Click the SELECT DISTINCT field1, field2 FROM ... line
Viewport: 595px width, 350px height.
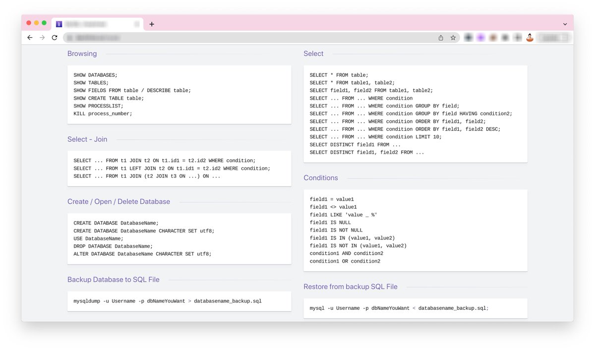pos(367,152)
